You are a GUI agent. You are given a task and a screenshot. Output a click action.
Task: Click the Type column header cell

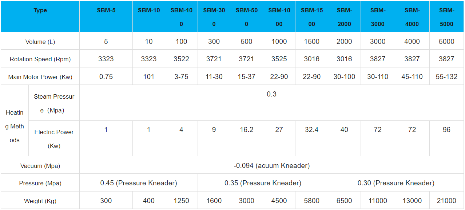(40, 11)
